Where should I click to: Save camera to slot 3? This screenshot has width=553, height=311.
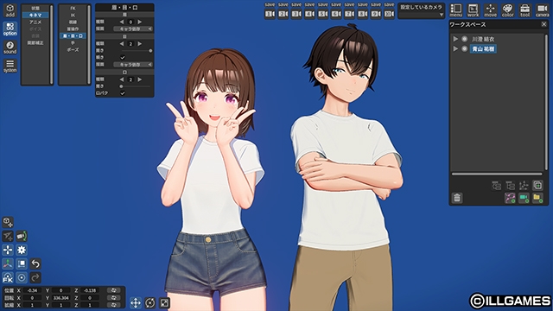tap(296, 4)
